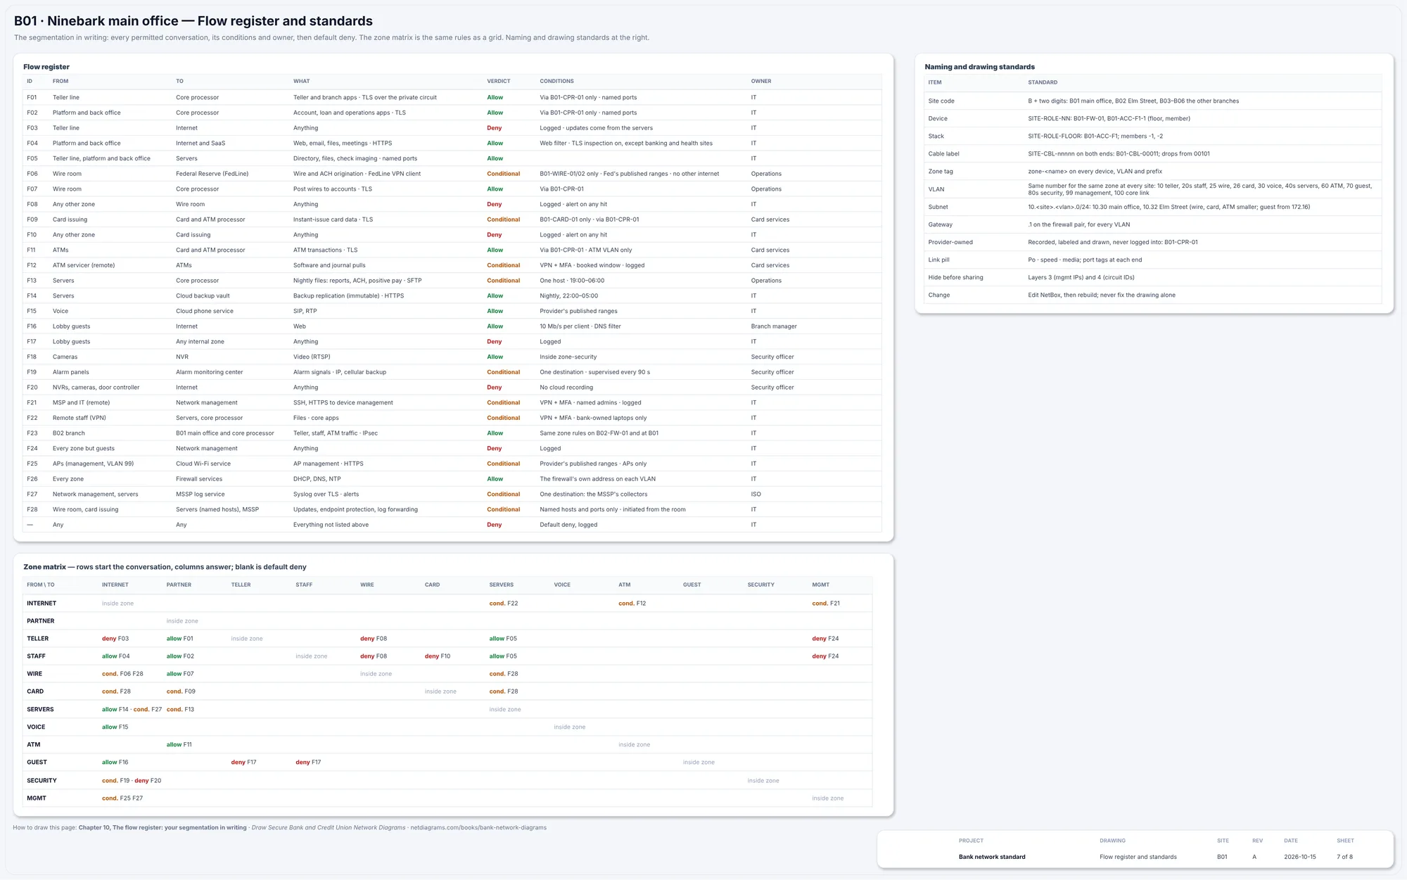Image resolution: width=1407 pixels, height=880 pixels.
Task: Select the 'Flow register' section heading
Action: [x=46, y=67]
